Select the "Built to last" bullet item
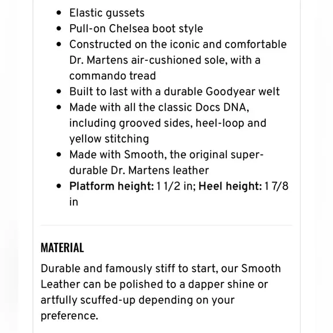This screenshot has height=333, width=333. [x=175, y=91]
